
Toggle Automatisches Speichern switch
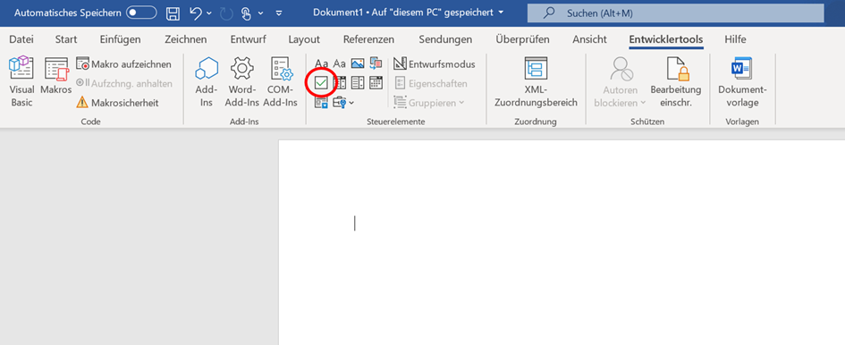click(141, 13)
